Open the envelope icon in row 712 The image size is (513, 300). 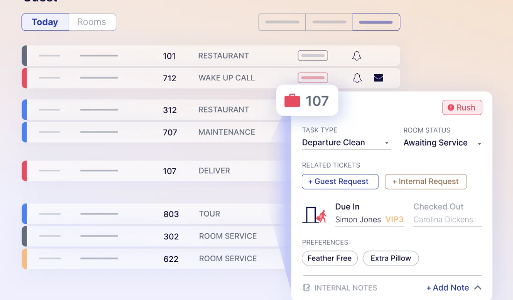[378, 78]
